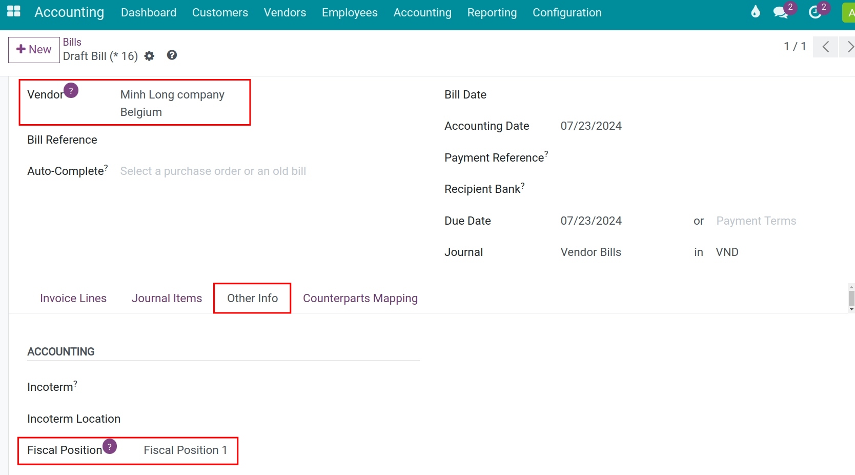The height and width of the screenshot is (475, 855).
Task: Click the Vendor field help tooltip icon
Action: coord(71,91)
